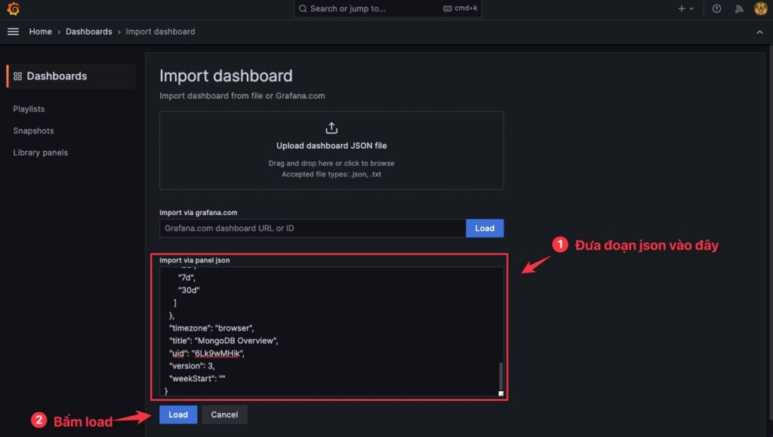Viewport: 773px width, 437px height.
Task: Click the "timezone": "browser" line
Action: [x=211, y=328]
